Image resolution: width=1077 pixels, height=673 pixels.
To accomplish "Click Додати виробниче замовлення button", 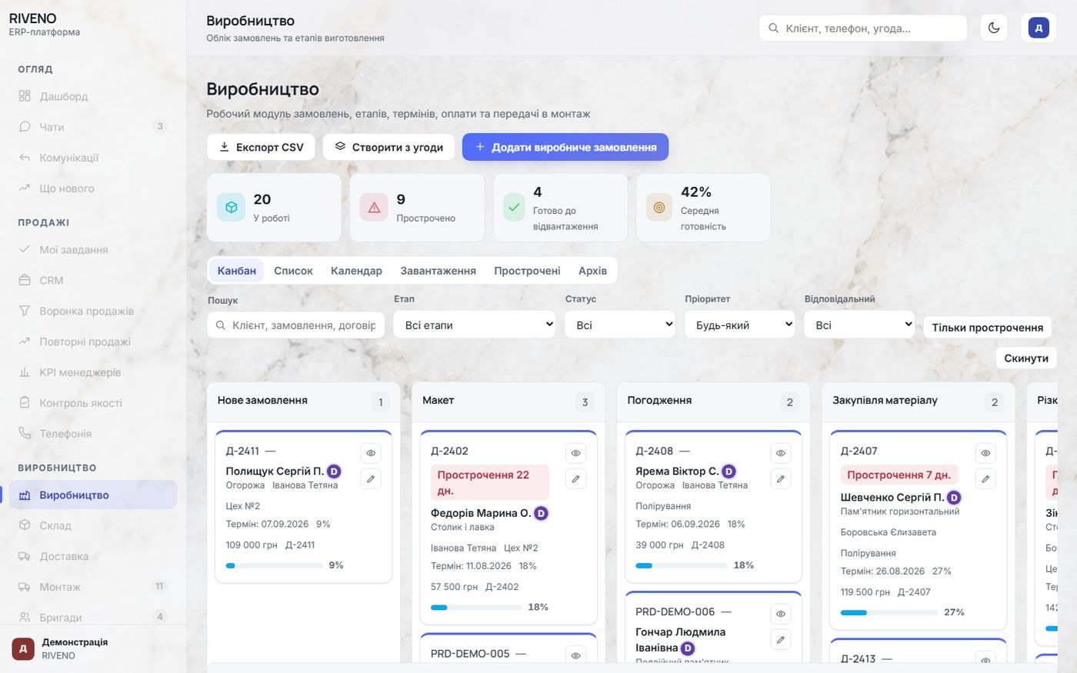I will tap(565, 147).
